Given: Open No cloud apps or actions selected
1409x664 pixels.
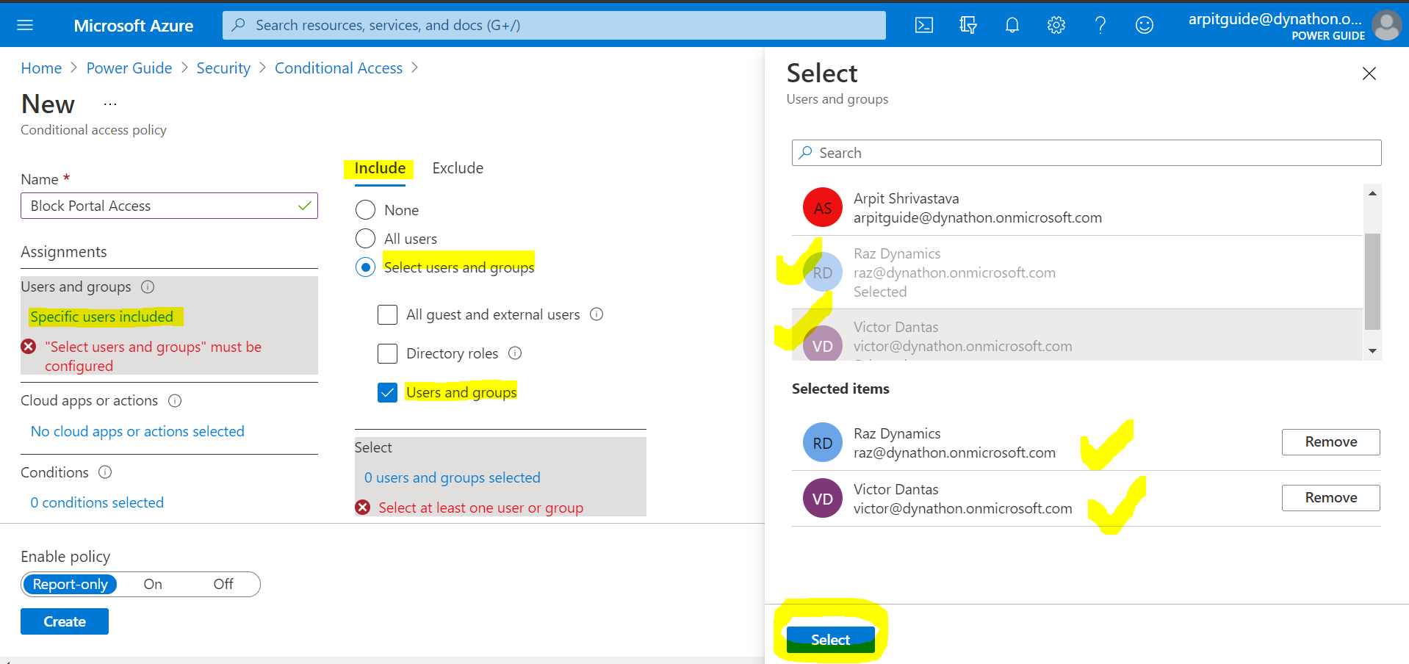Looking at the screenshot, I should point(137,431).
